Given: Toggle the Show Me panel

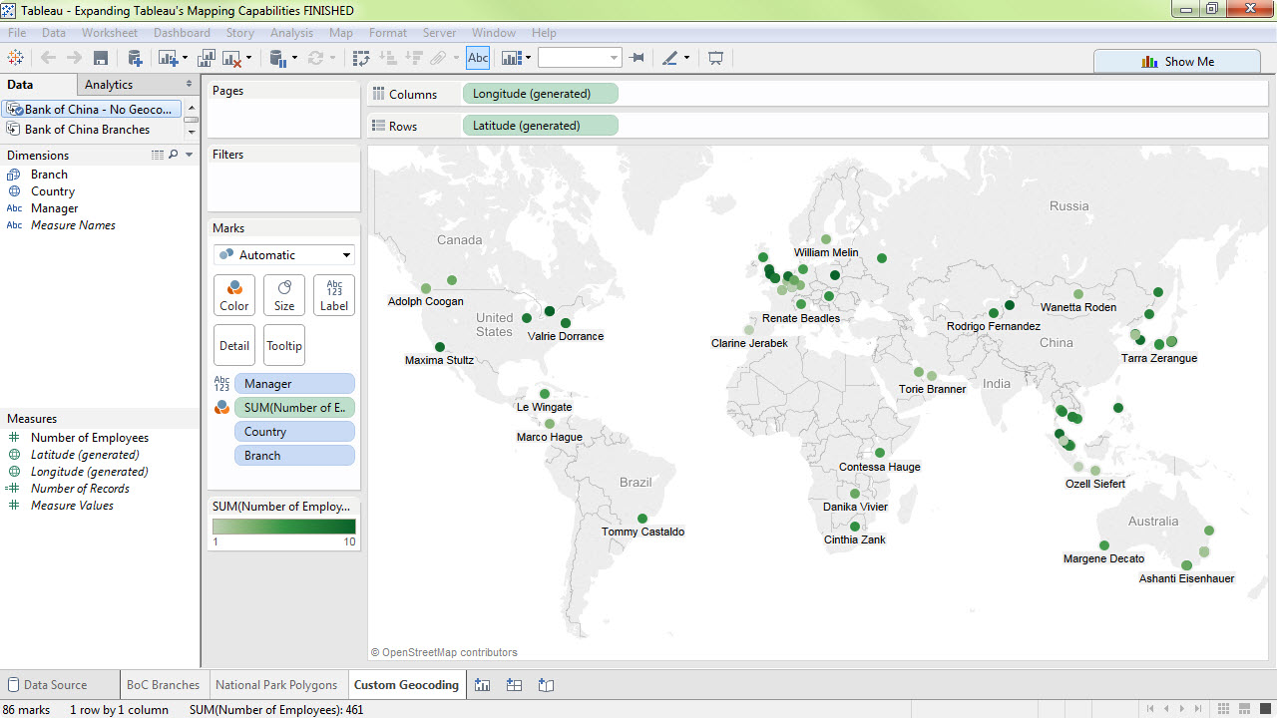Looking at the screenshot, I should click(1177, 61).
